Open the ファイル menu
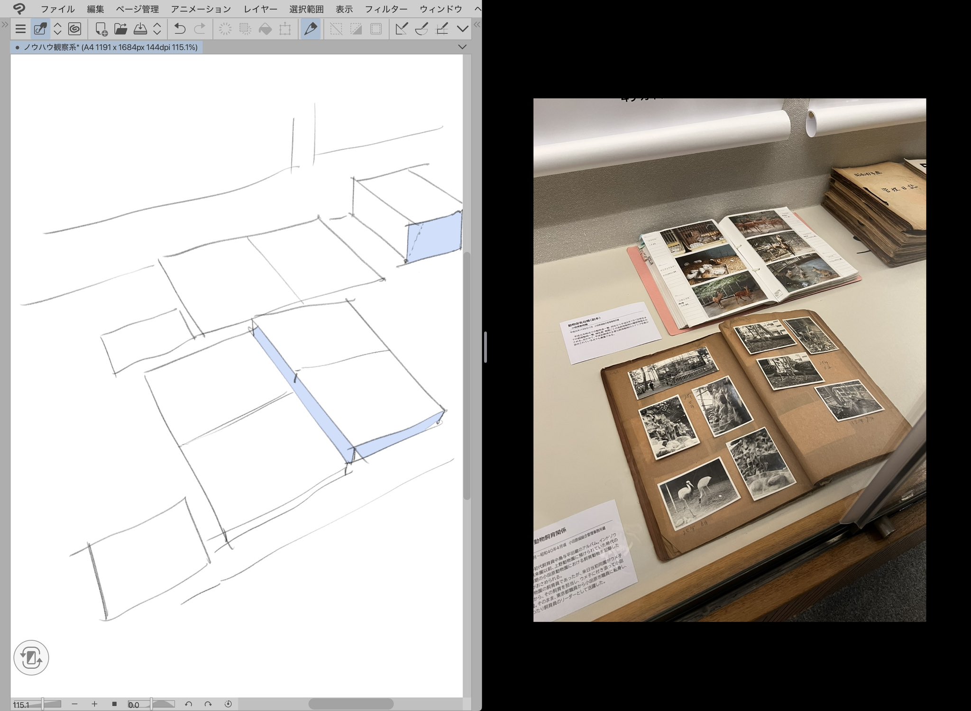The image size is (971, 711). (x=57, y=9)
